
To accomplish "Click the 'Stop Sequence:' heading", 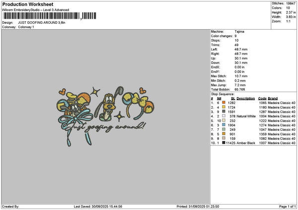I will click(223, 94).
